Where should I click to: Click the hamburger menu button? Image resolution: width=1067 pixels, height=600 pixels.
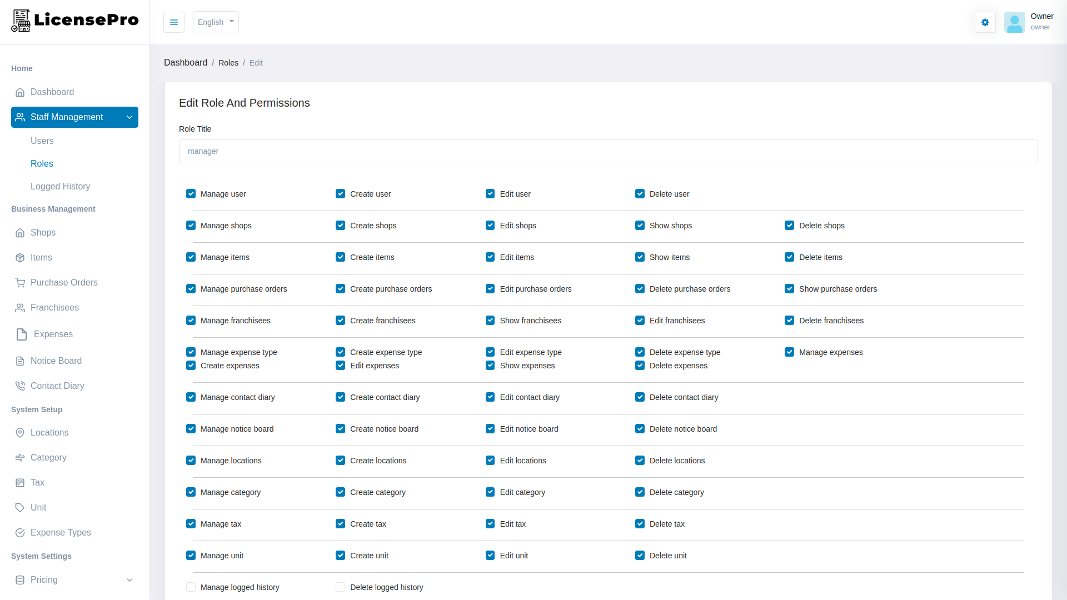pyautogui.click(x=174, y=22)
